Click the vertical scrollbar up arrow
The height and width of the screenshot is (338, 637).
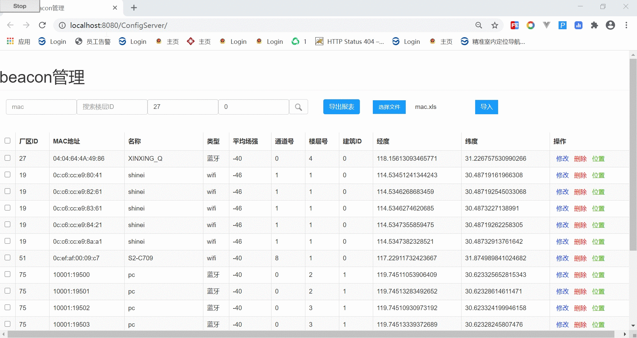(x=633, y=54)
